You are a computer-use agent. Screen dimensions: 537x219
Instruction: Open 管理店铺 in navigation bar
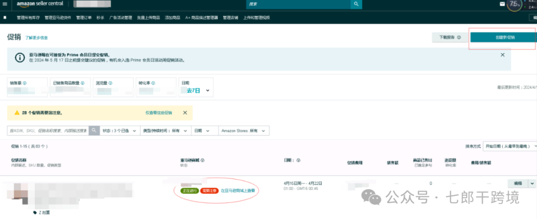[231, 17]
